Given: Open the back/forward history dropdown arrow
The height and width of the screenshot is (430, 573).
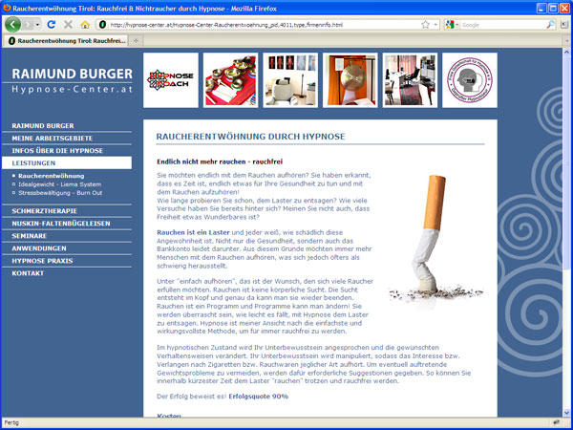Looking at the screenshot, I should coord(37,25).
